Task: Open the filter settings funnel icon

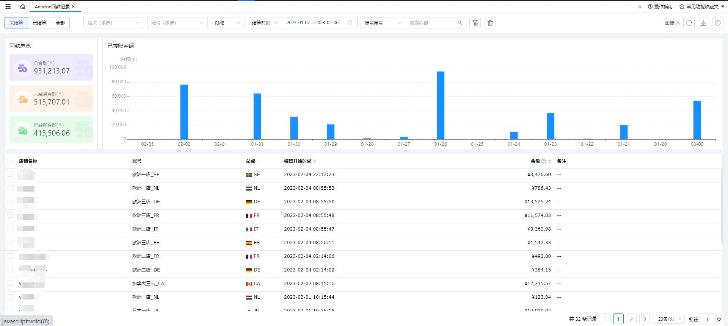Action: 475,23
